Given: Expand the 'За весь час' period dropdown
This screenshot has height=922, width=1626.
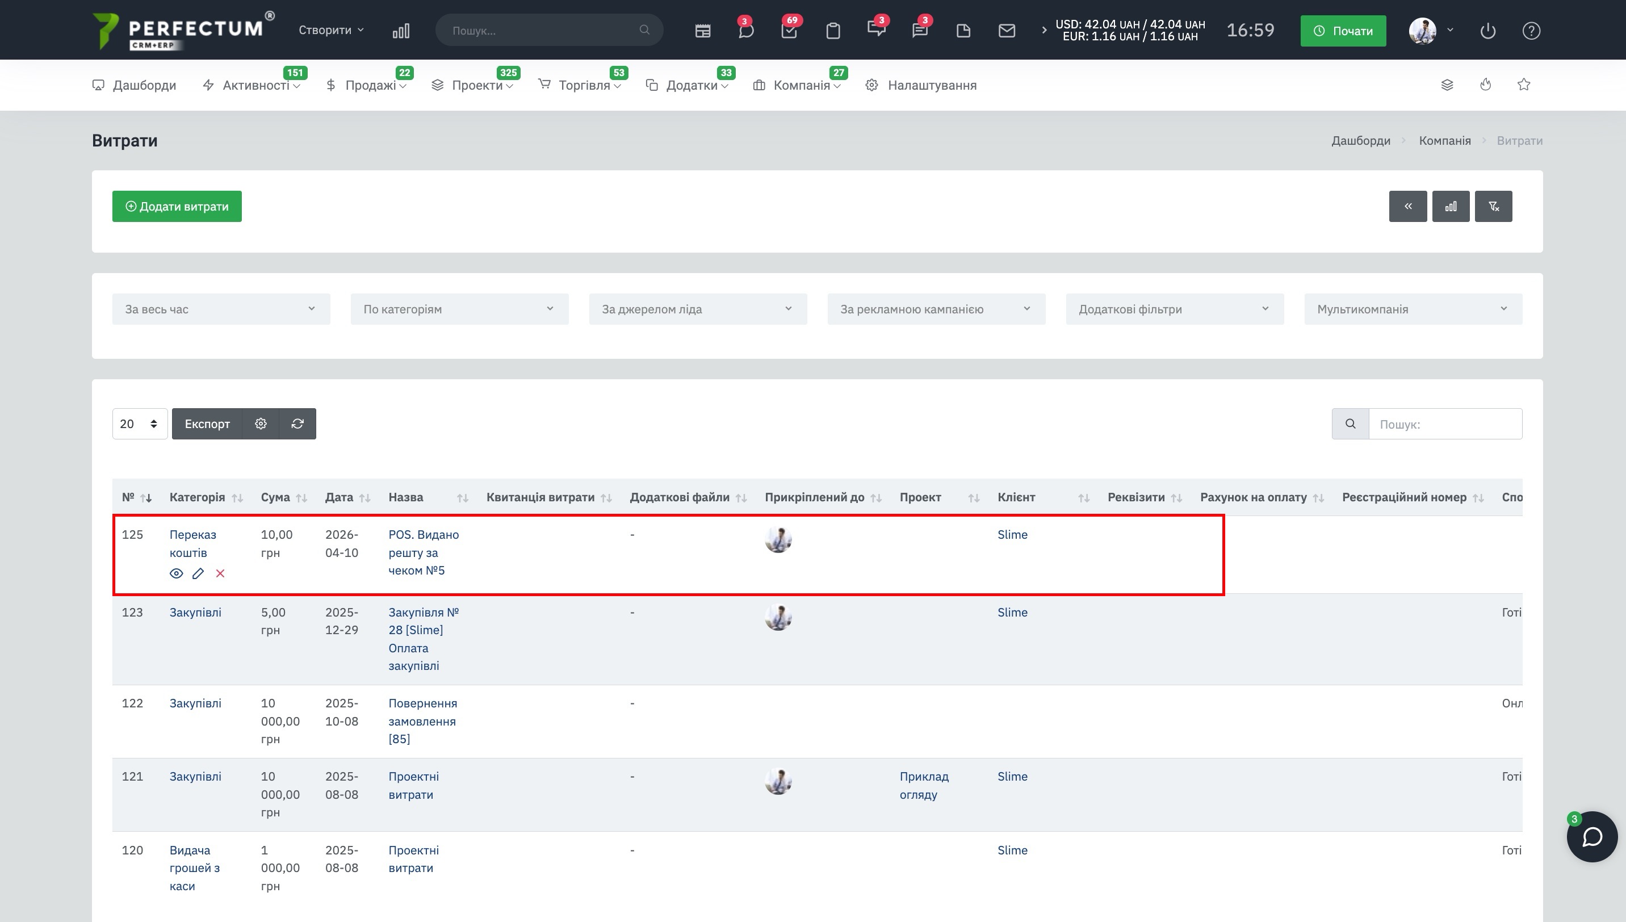Looking at the screenshot, I should pos(221,309).
